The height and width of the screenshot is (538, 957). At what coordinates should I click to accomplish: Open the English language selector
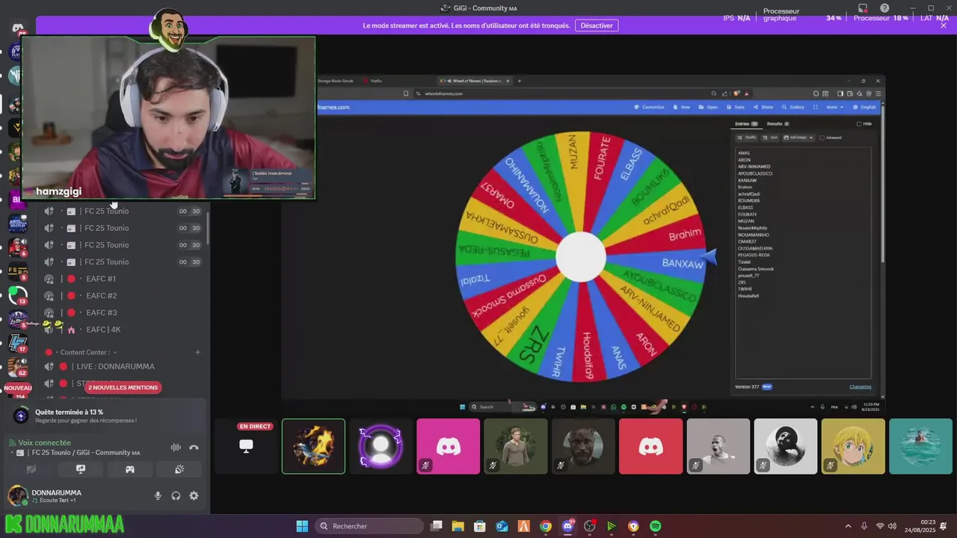click(864, 107)
